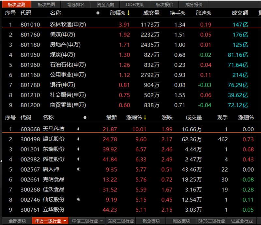Open the DDE决策 tab
The width and height of the screenshot is (261, 225).
[135, 5]
